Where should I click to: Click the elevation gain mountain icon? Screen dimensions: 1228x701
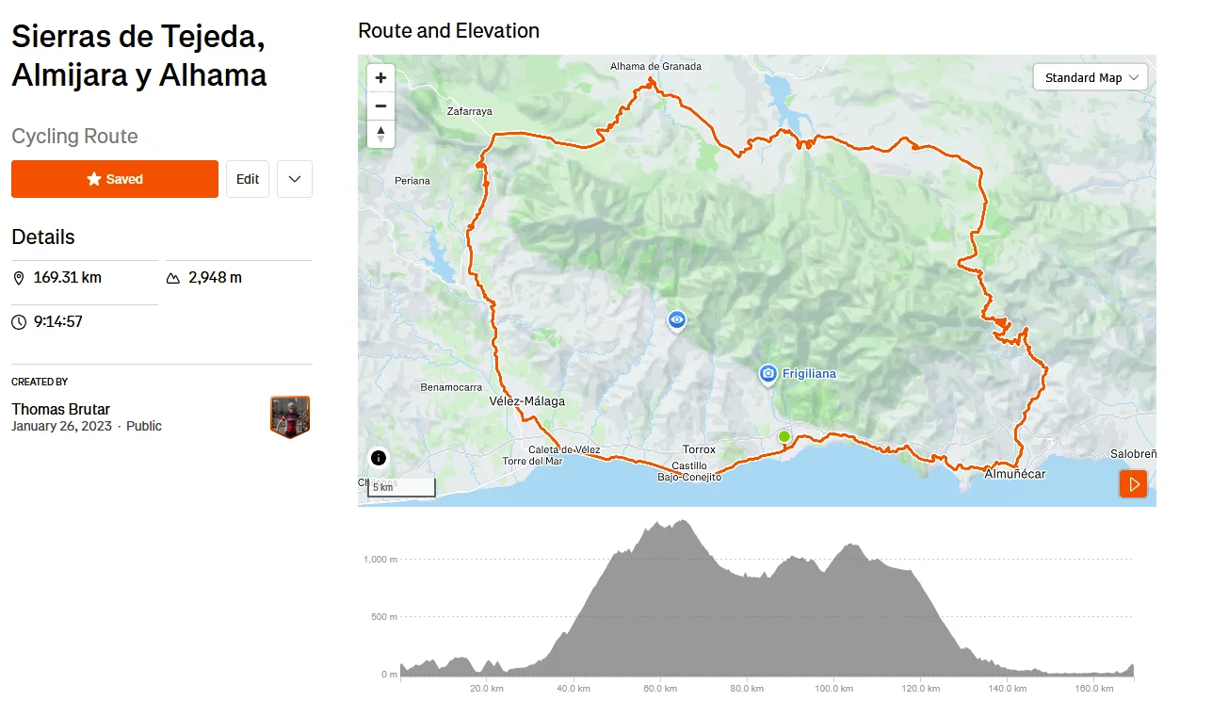point(173,278)
